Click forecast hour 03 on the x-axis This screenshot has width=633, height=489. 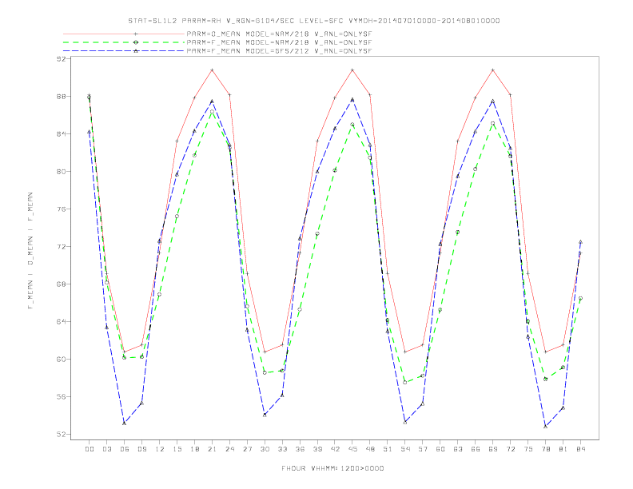pyautogui.click(x=106, y=449)
